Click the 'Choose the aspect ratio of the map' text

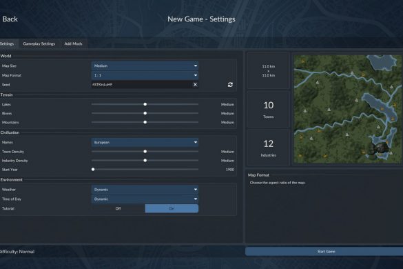point(278,183)
